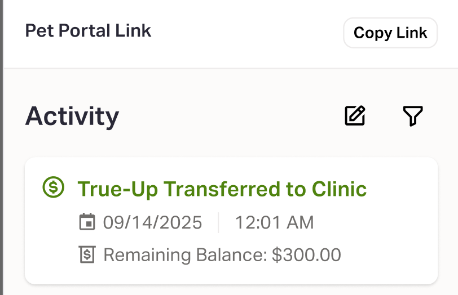Click the green dollar coin icon

pos(54,188)
